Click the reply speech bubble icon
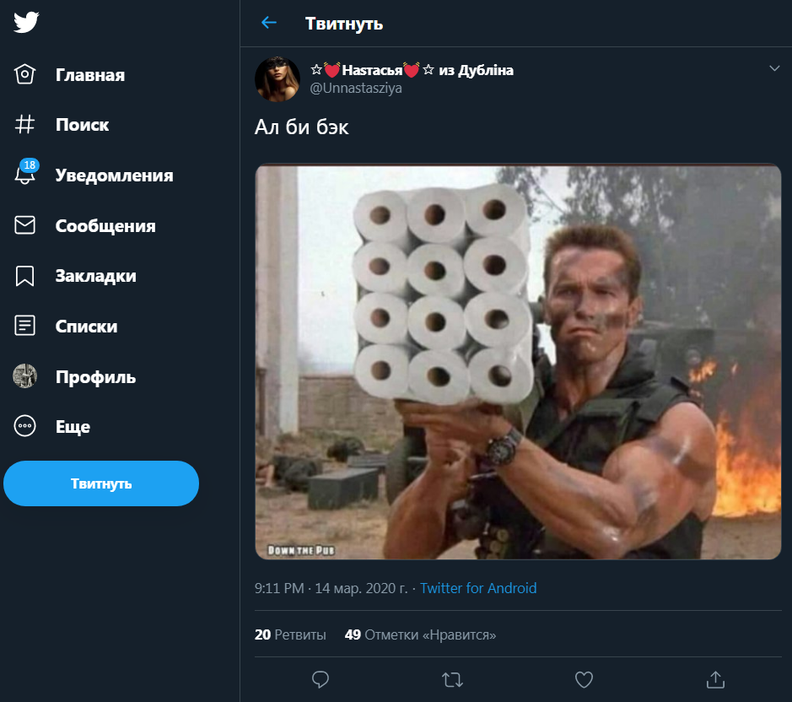This screenshot has width=792, height=702. pyautogui.click(x=321, y=678)
